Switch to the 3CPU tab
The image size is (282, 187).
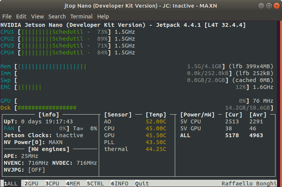52,184
